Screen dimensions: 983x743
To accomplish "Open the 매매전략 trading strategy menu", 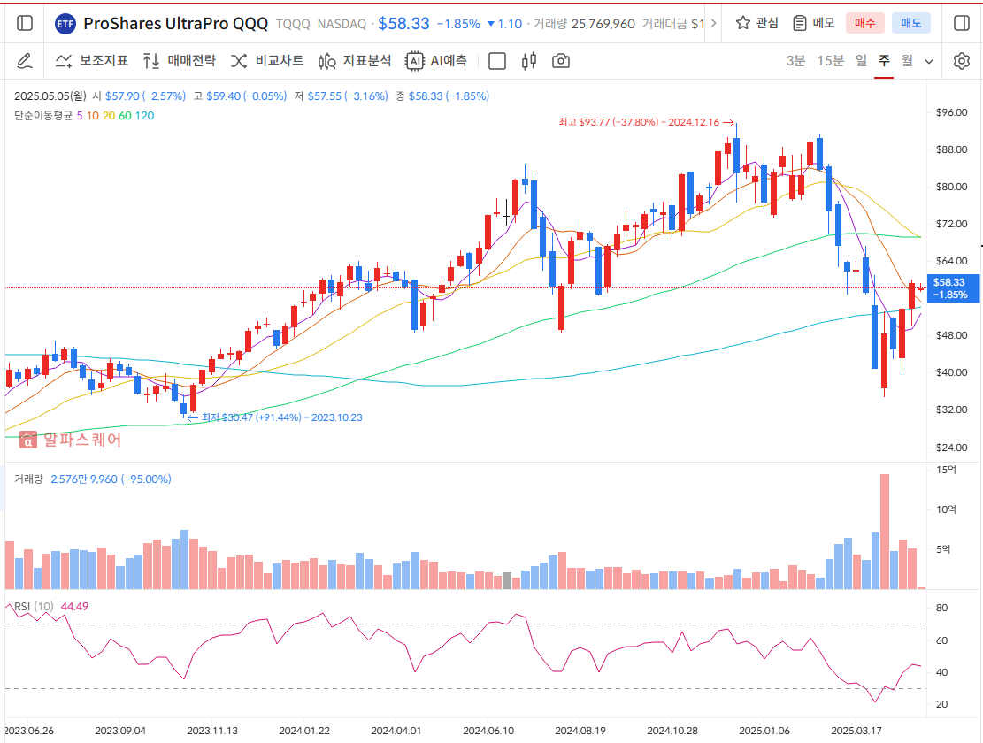I will click(180, 61).
